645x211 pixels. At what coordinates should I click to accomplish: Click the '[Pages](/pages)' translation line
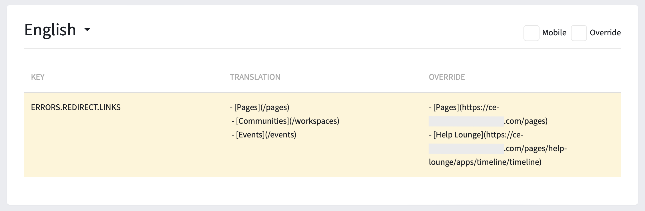(260, 107)
